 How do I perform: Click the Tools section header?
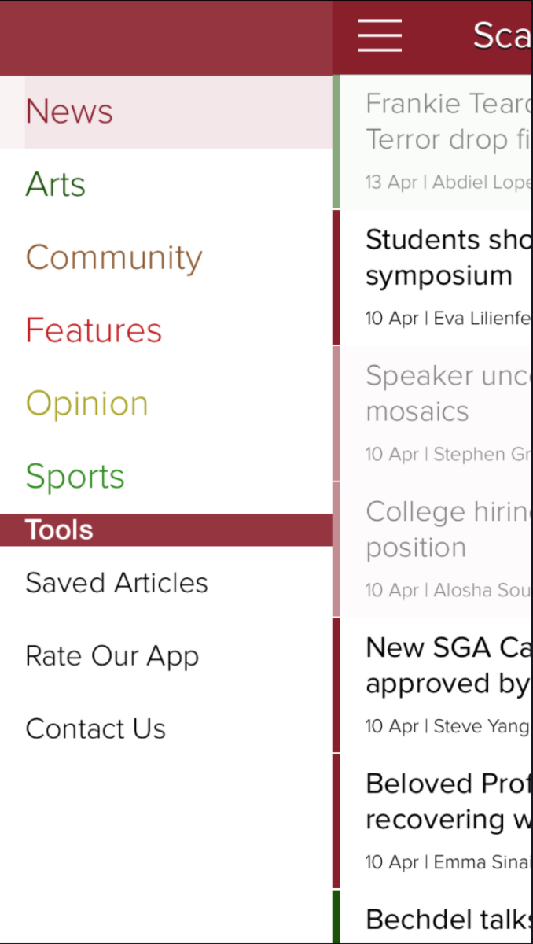point(60,530)
